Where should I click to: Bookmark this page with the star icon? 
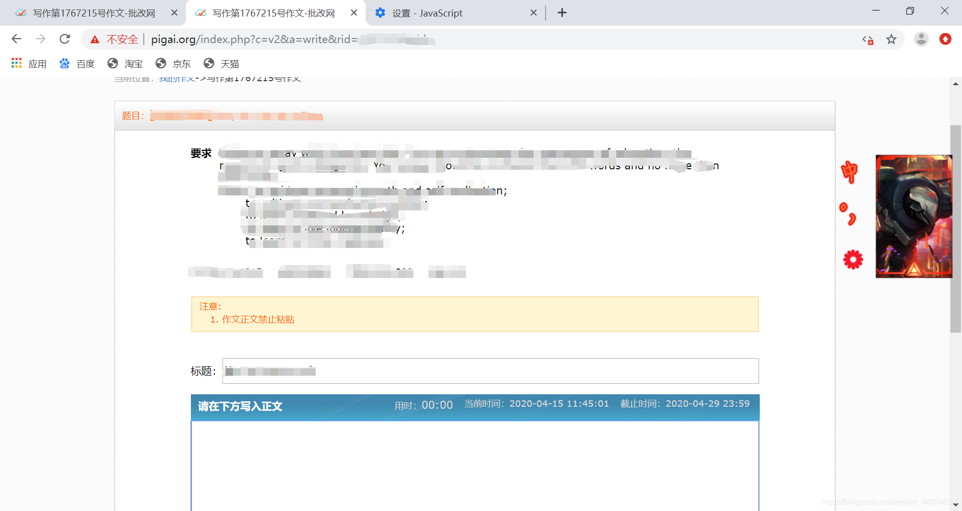(891, 39)
